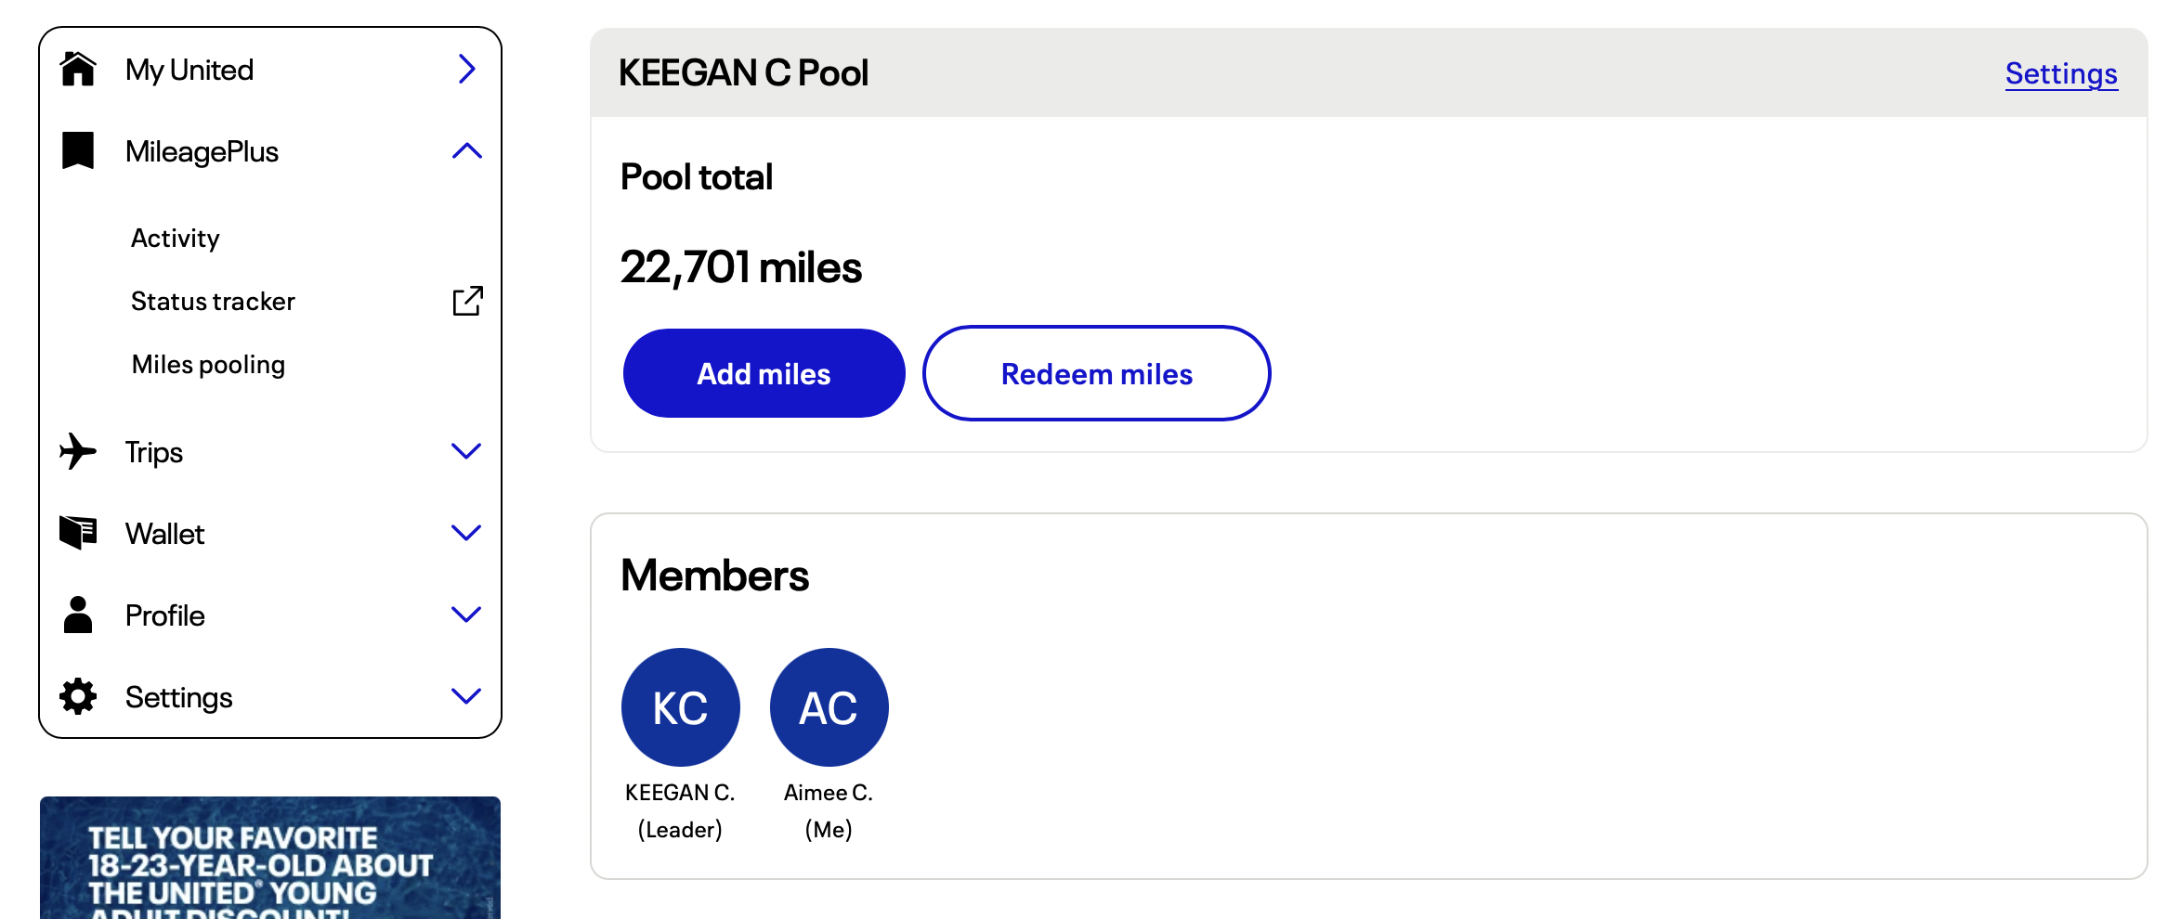Click the Young Adult Discount banner
This screenshot has width=2181, height=919.
pos(269,859)
